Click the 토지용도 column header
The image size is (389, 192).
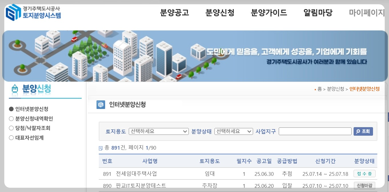click(210, 161)
